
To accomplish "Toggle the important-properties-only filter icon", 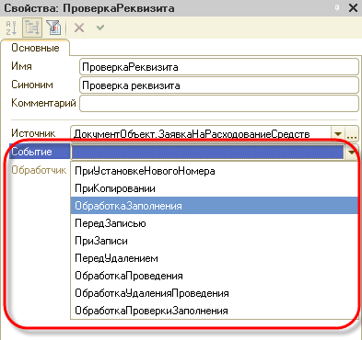I will click(x=53, y=28).
